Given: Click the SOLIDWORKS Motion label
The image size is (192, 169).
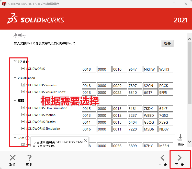Looking at the screenshot, I should tap(41, 115).
